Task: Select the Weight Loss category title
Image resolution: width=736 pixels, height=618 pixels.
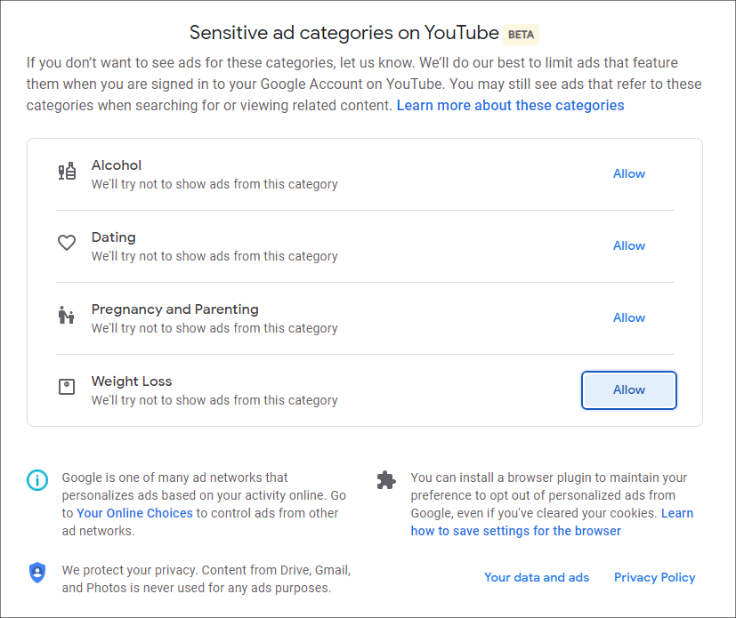Action: click(x=132, y=381)
